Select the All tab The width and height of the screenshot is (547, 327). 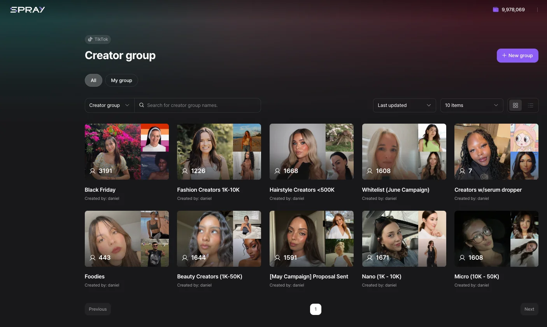coord(93,80)
